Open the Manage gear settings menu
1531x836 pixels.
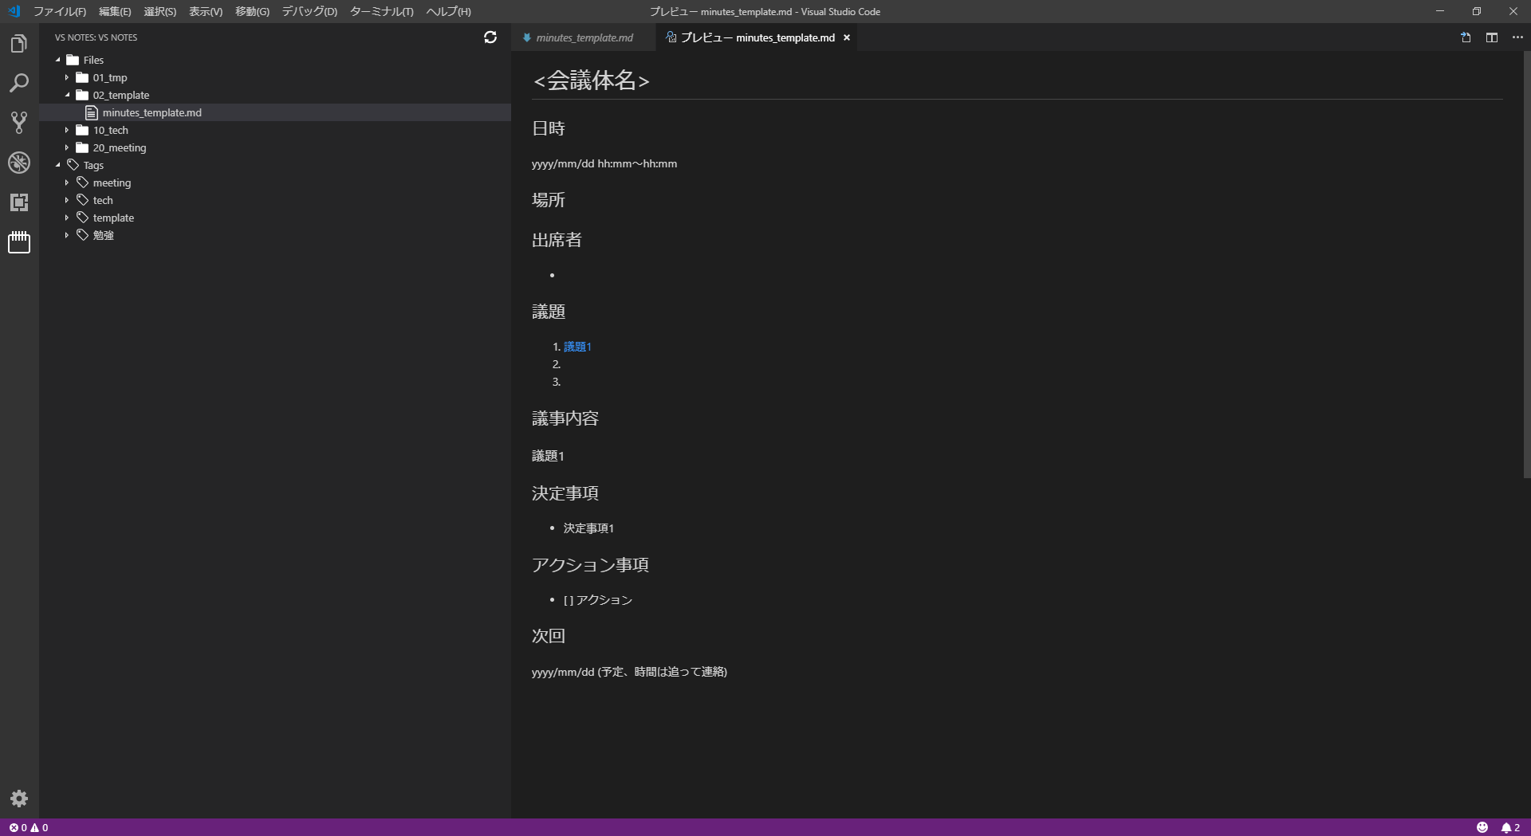(19, 799)
